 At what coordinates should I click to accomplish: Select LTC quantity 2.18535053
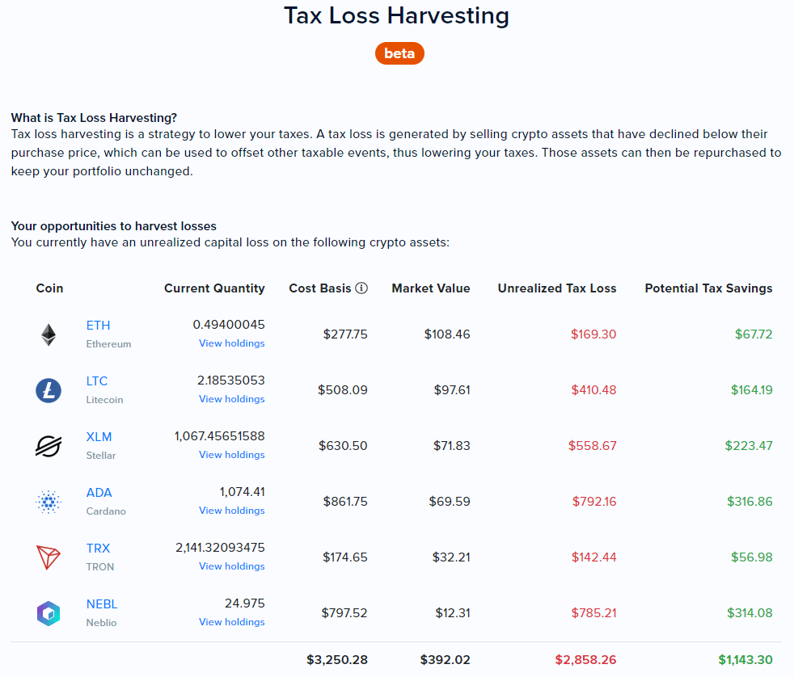click(x=231, y=380)
